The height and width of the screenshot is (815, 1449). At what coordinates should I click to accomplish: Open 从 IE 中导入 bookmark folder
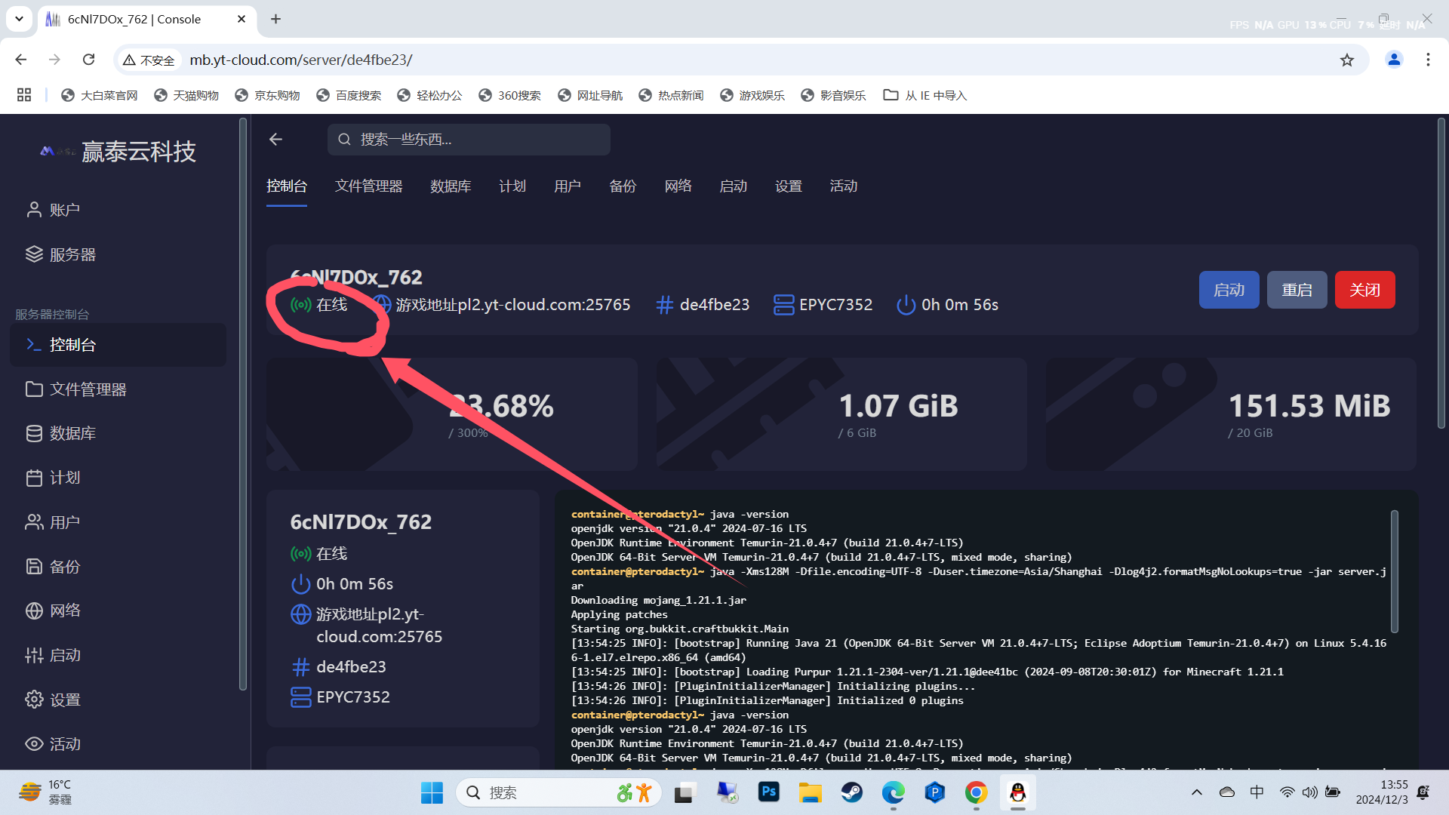(x=925, y=95)
